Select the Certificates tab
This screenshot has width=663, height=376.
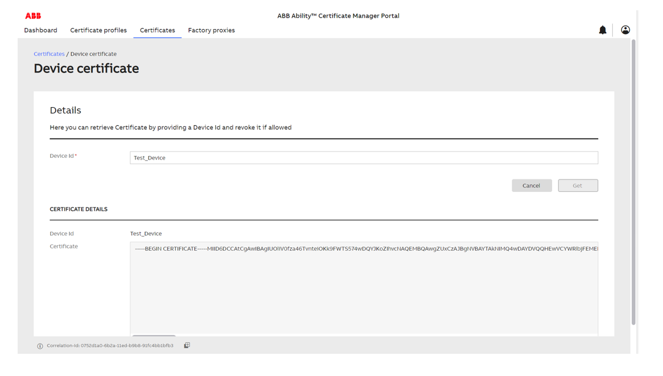[157, 30]
